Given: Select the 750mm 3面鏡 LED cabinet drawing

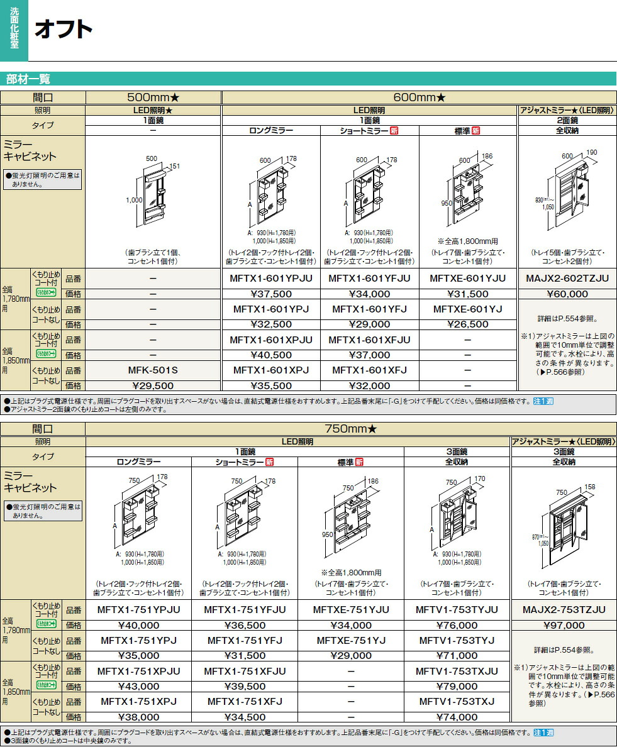Looking at the screenshot, I should 457,512.
